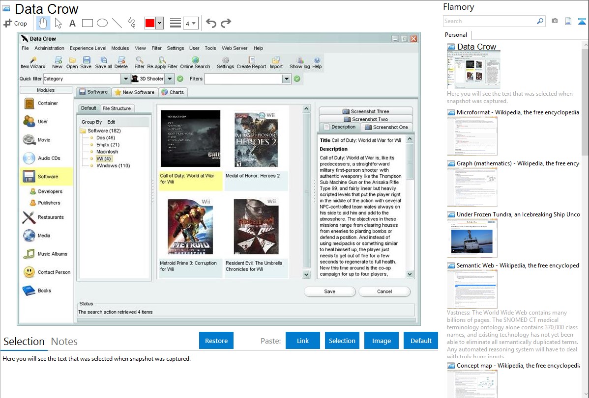This screenshot has height=398, width=589.
Task: Switch to the Charts tab
Action: pyautogui.click(x=173, y=92)
